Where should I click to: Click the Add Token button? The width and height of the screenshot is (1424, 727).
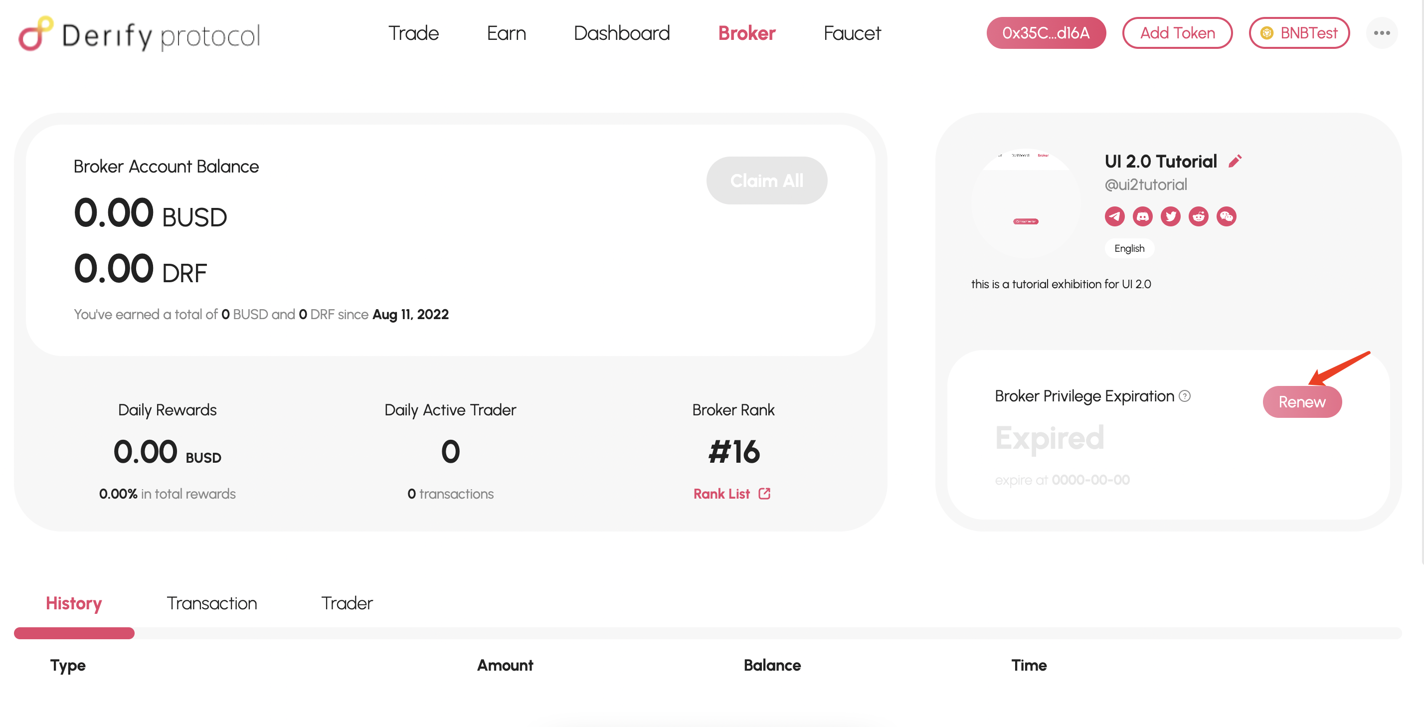(x=1177, y=33)
